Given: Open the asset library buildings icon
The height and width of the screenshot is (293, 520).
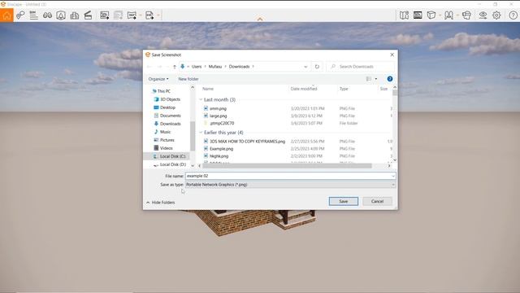Looking at the screenshot, I should 74,15.
